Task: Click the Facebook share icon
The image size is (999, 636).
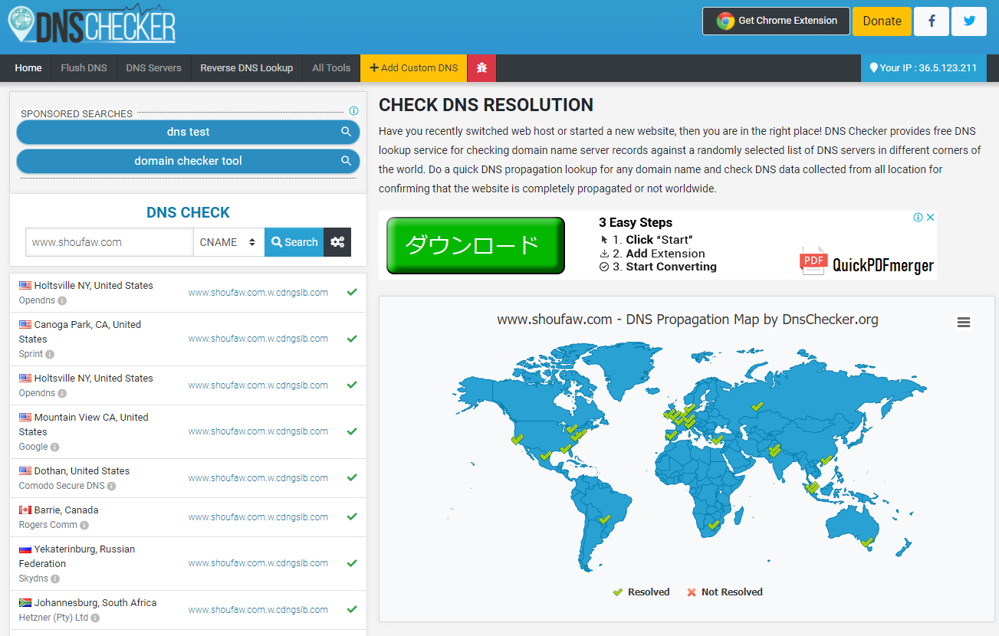Action: point(932,21)
